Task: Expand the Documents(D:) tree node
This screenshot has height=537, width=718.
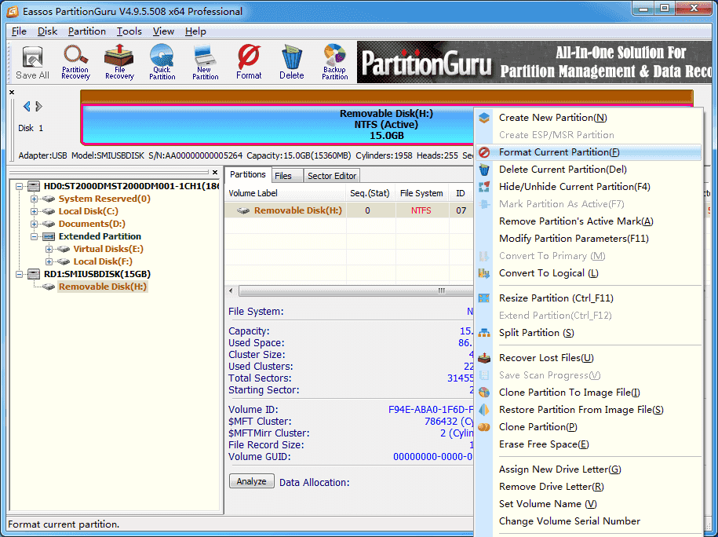Action: coord(34,224)
